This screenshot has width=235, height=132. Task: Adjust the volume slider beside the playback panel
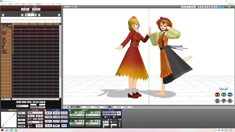120,124
